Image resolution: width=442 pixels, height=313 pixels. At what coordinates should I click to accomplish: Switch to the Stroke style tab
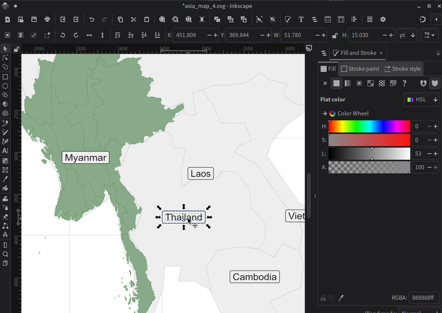coord(402,69)
